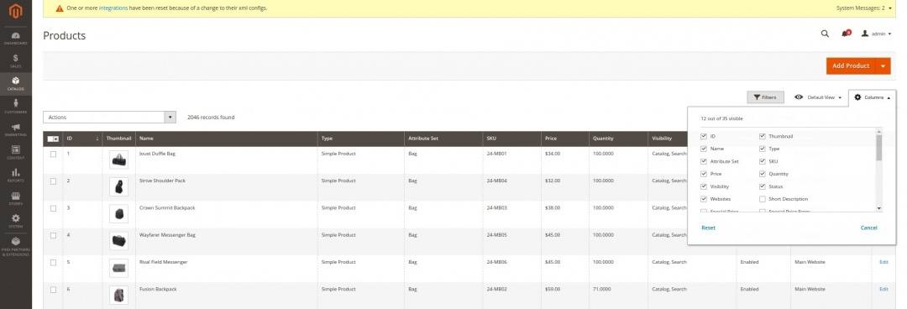Uncheck the Thumbnail column checkbox

point(763,137)
